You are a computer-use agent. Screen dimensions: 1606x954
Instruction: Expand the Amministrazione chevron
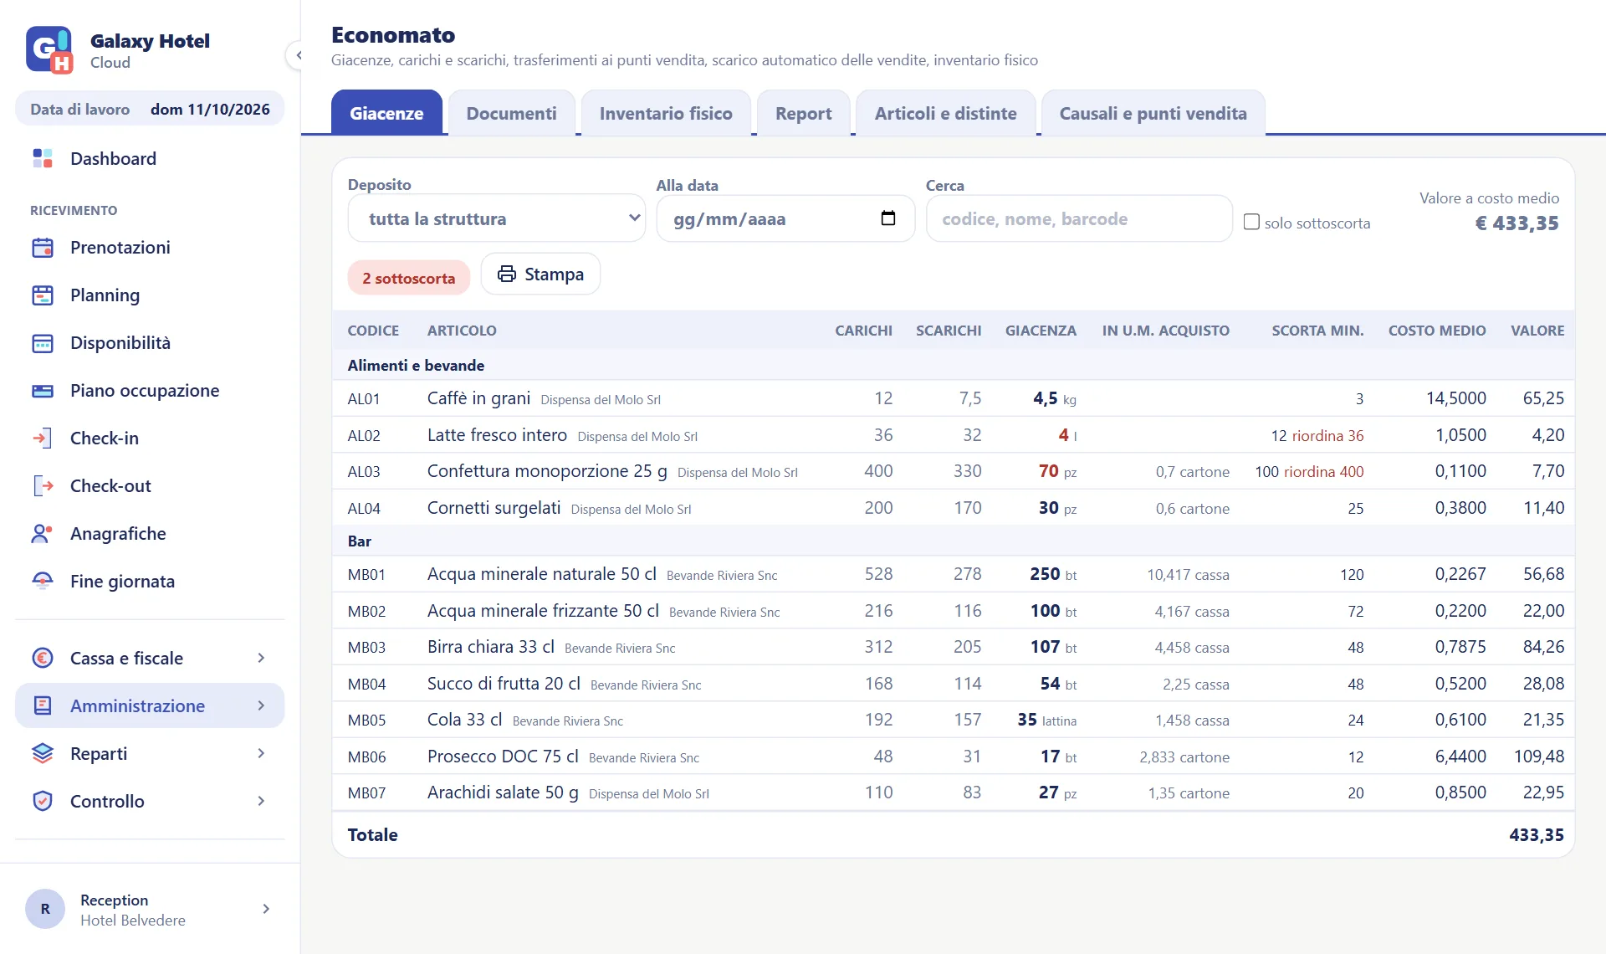[261, 705]
